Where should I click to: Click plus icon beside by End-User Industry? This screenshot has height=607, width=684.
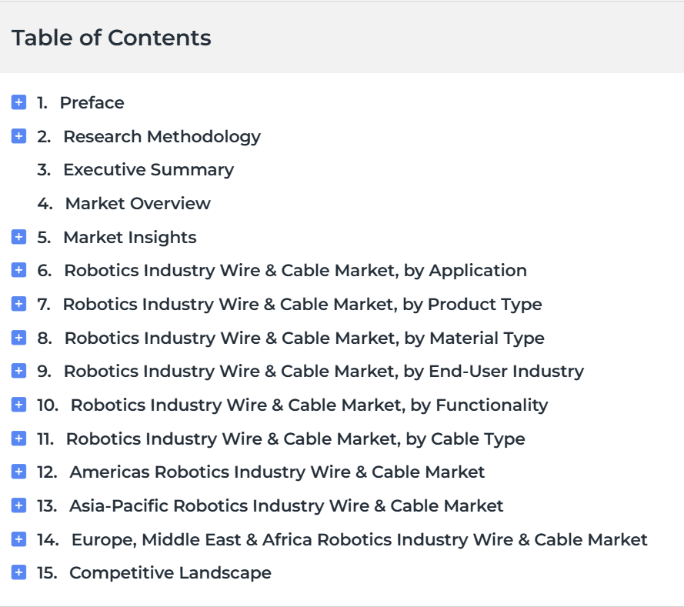[x=18, y=371]
